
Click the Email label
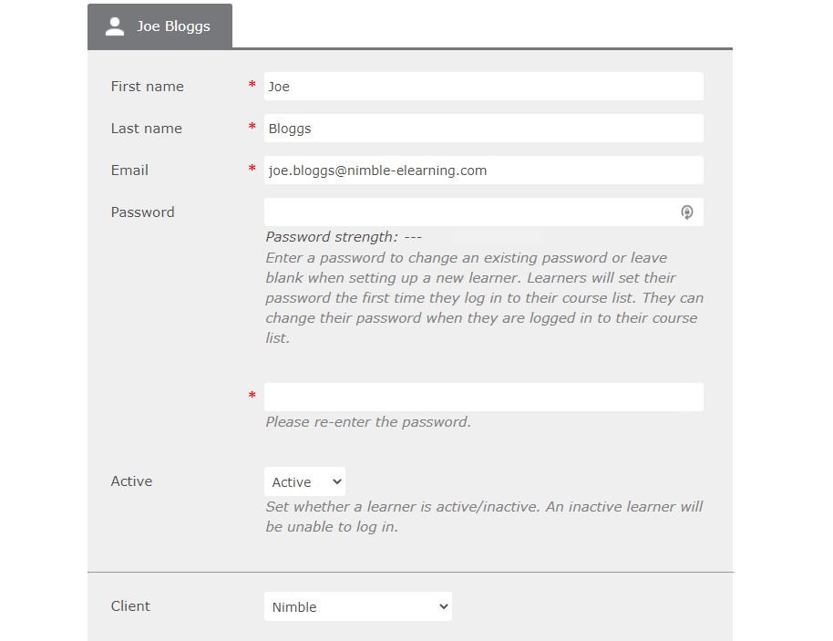click(129, 171)
